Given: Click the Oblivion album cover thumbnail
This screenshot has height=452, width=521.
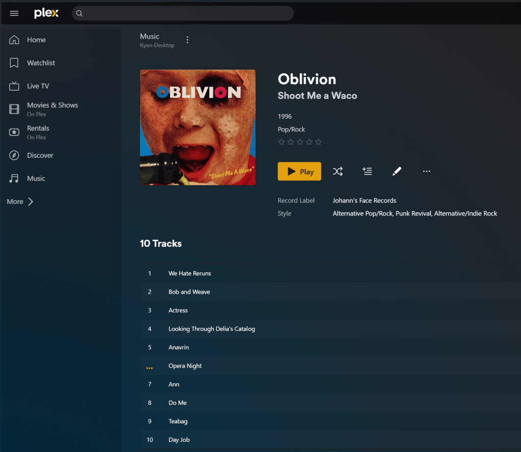Looking at the screenshot, I should click(x=198, y=128).
